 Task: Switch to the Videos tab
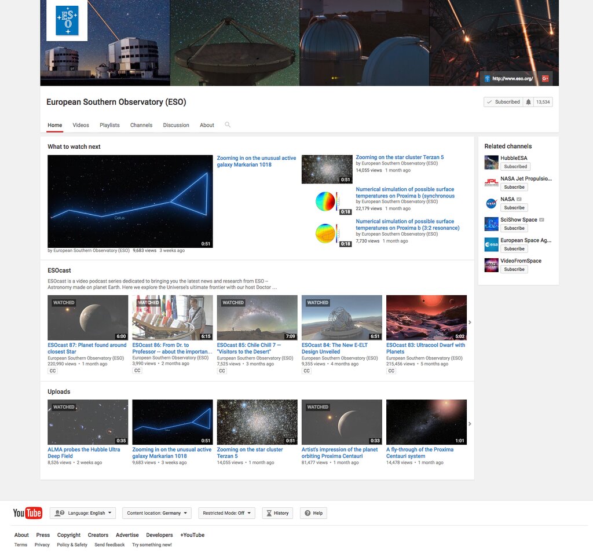[80, 125]
